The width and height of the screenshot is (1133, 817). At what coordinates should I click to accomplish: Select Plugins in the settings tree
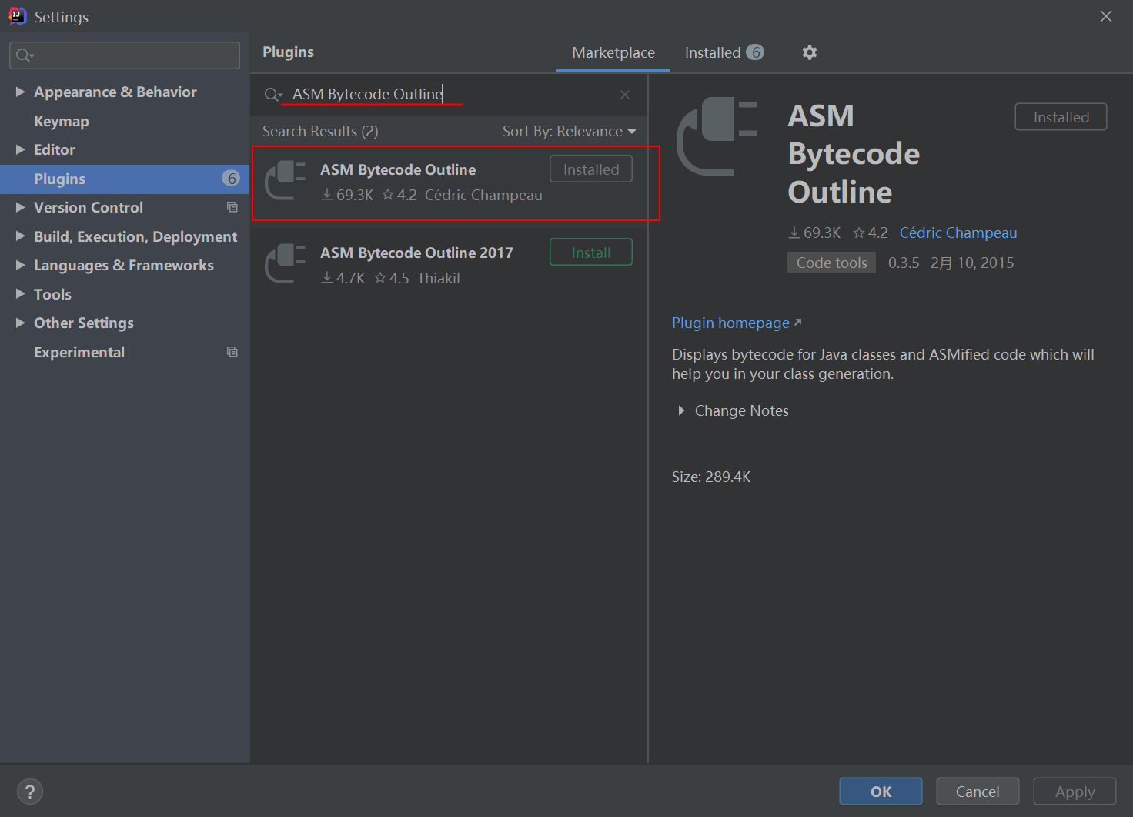coord(125,179)
